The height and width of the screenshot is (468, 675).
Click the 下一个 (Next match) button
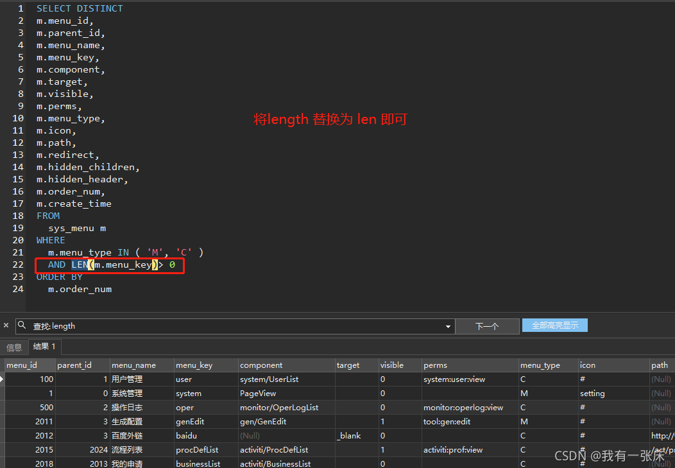(487, 326)
